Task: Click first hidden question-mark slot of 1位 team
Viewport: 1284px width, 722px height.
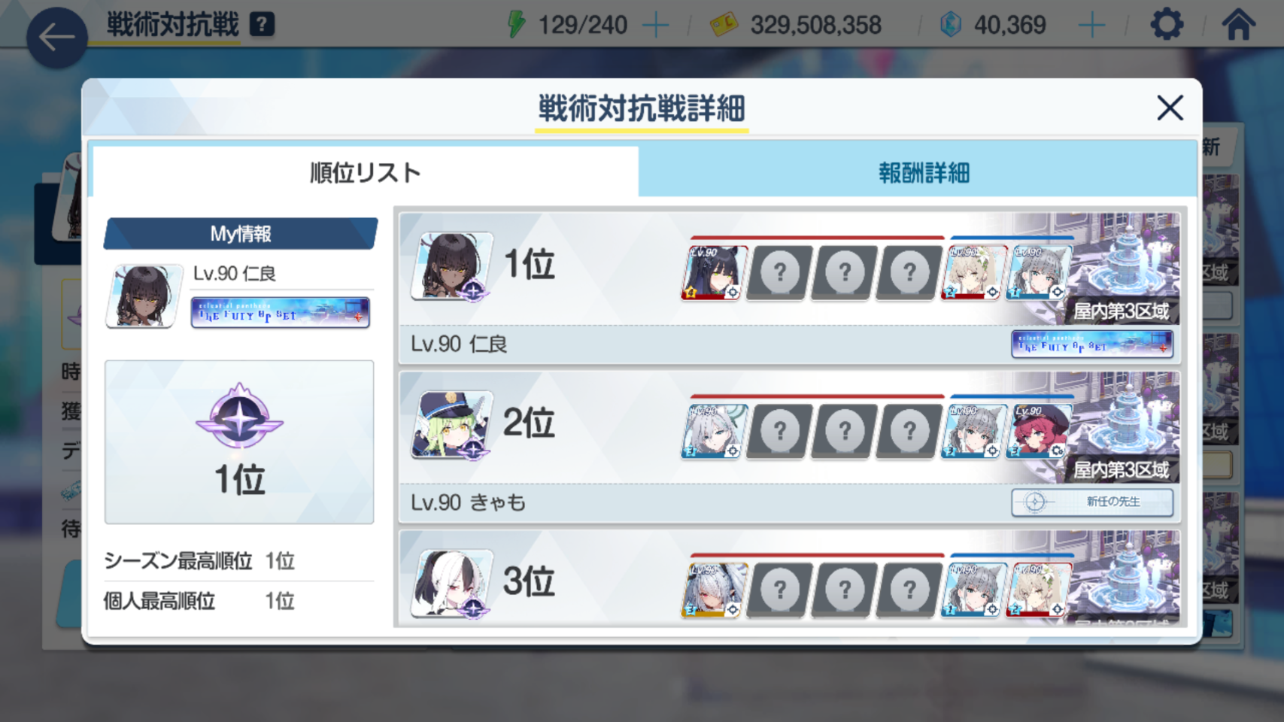Action: coord(779,272)
